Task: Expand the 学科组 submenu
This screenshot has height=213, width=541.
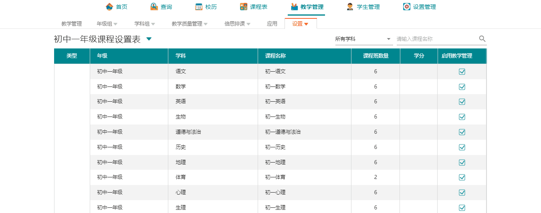Action: pyautogui.click(x=145, y=24)
